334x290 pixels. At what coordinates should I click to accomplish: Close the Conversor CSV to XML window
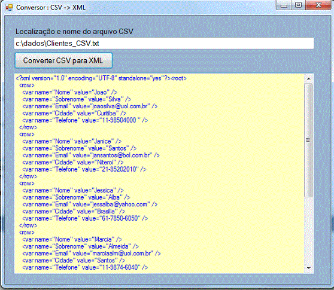pos(318,5)
